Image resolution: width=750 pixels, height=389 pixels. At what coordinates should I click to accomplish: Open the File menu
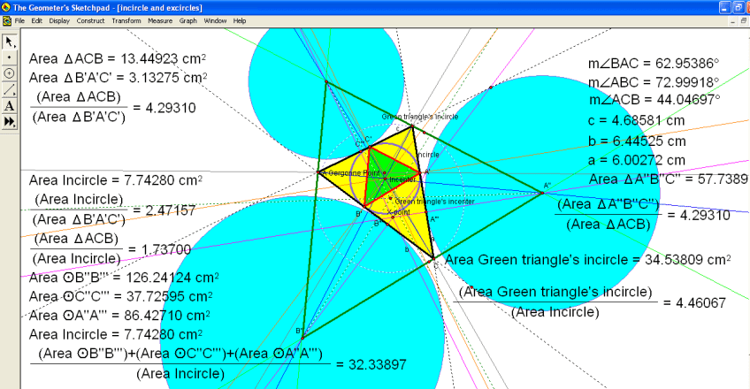pos(19,19)
